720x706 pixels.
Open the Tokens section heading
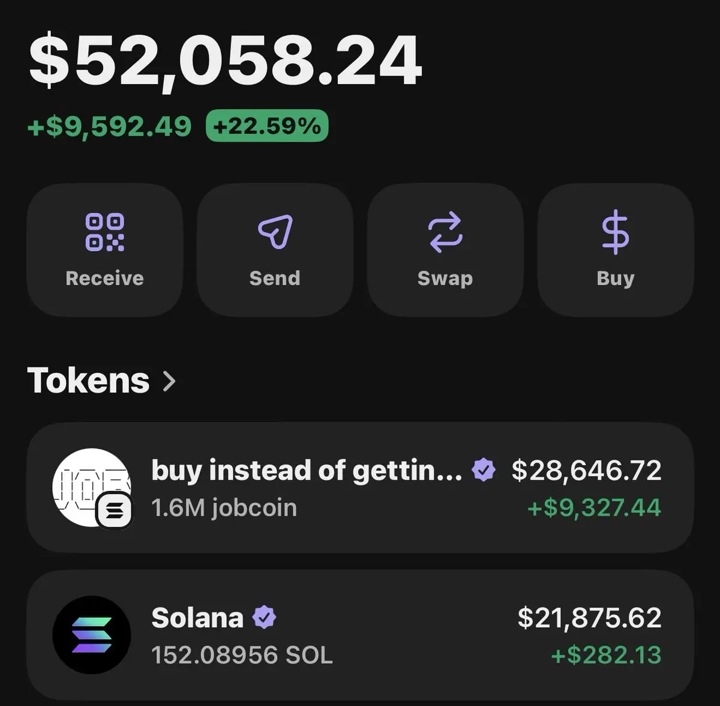pyautogui.click(x=89, y=381)
